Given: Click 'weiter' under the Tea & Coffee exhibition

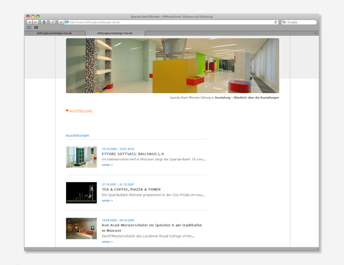Looking at the screenshot, I should (x=107, y=201).
